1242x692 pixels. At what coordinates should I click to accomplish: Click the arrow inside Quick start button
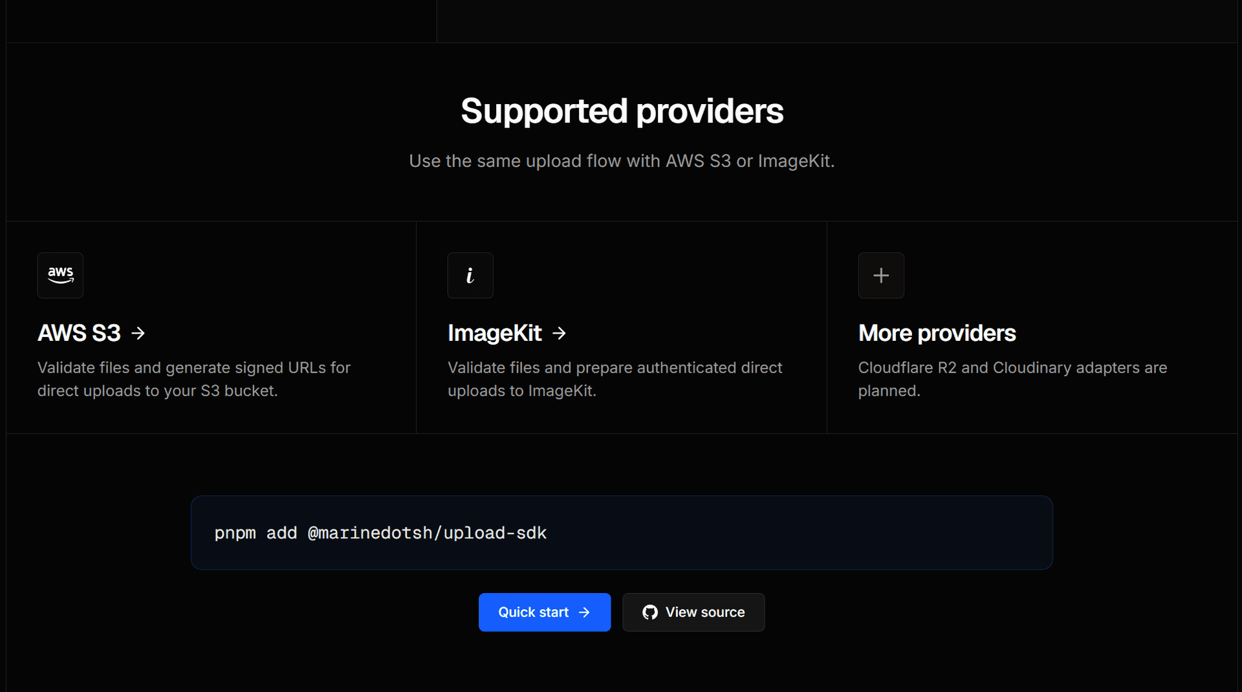point(584,612)
